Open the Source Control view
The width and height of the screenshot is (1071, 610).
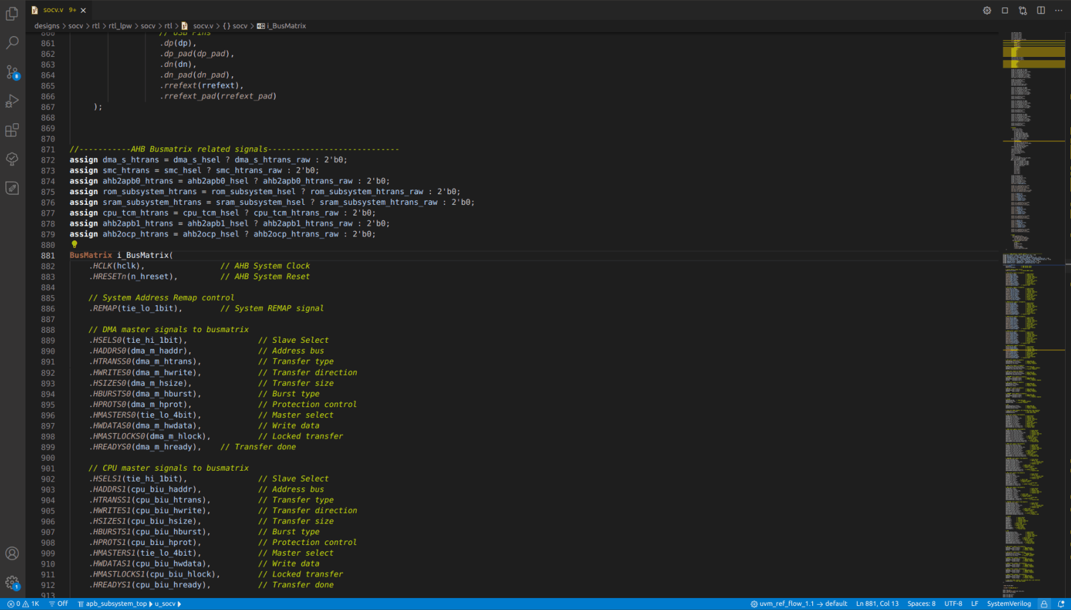pos(12,72)
